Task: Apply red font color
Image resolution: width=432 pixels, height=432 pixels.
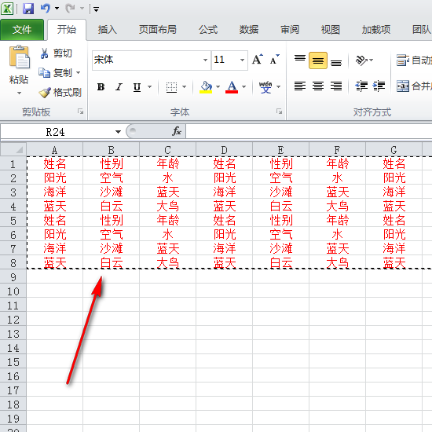Action: click(x=232, y=87)
